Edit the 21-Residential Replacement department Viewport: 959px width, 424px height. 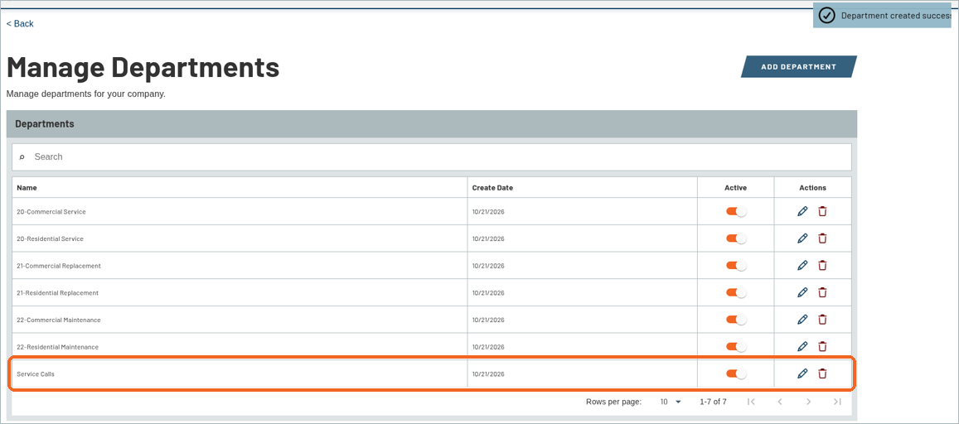tap(802, 292)
